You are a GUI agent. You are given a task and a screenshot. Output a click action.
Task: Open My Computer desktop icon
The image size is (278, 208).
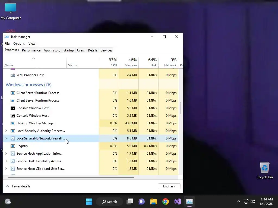coord(11,11)
